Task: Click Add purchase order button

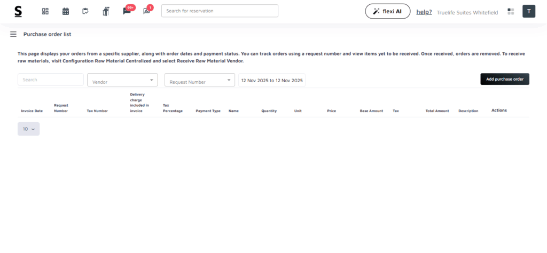Action: pyautogui.click(x=505, y=79)
